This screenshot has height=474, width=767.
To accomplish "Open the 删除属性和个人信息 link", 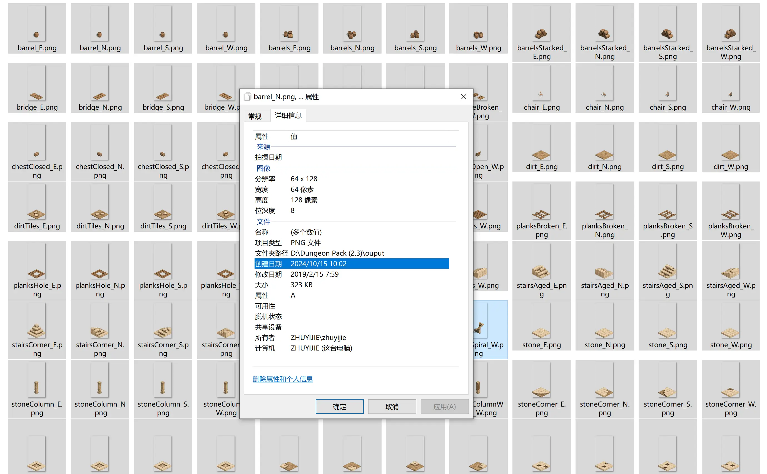I will click(x=283, y=379).
